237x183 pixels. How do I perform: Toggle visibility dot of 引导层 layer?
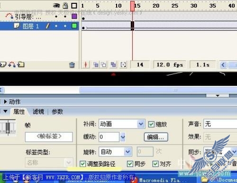click(x=56, y=17)
